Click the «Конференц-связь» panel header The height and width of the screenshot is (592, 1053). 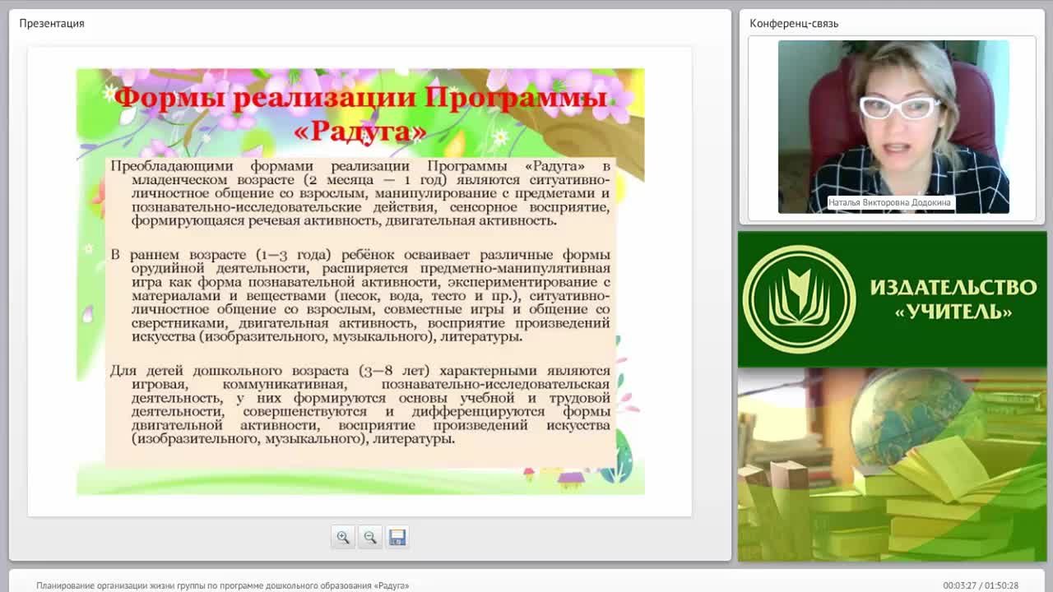[x=794, y=23]
